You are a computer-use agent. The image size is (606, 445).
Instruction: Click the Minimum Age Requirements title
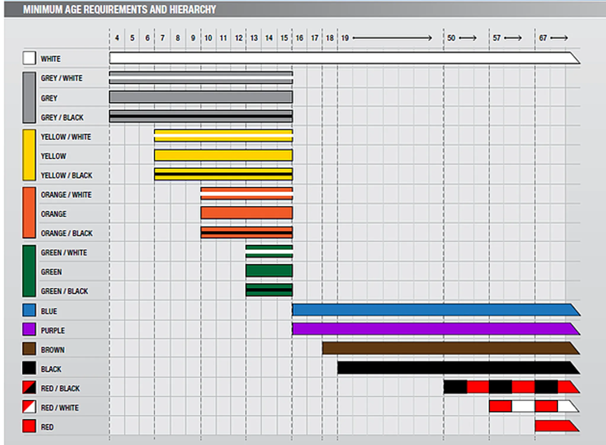(120, 9)
